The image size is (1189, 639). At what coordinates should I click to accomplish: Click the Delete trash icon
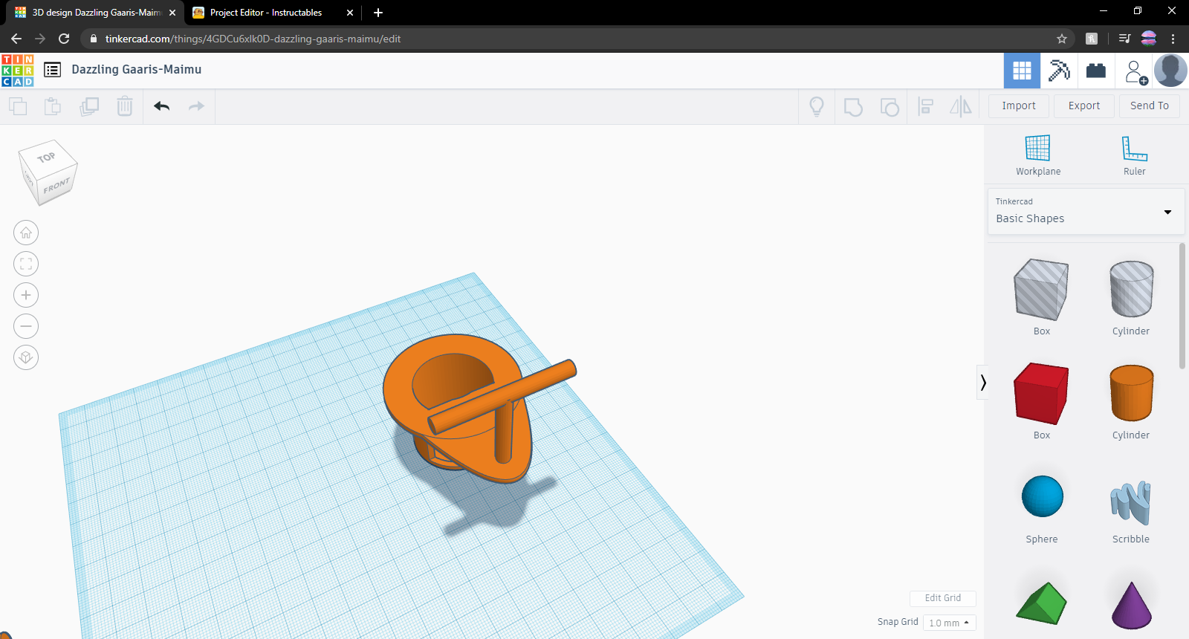125,106
